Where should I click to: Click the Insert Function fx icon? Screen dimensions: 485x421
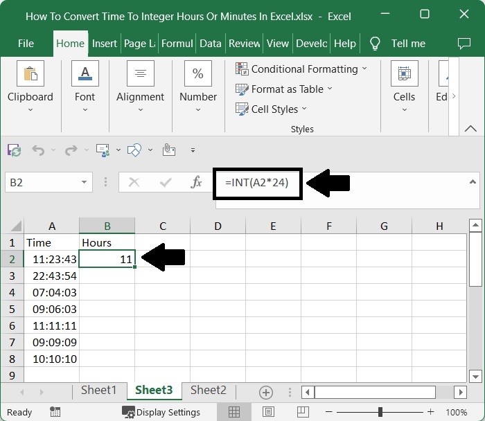(x=196, y=182)
